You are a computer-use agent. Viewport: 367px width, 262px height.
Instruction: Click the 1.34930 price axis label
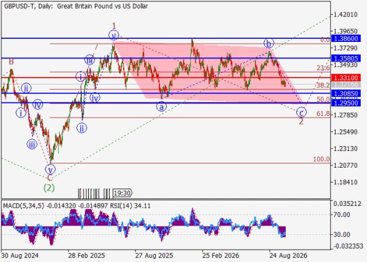(345, 65)
